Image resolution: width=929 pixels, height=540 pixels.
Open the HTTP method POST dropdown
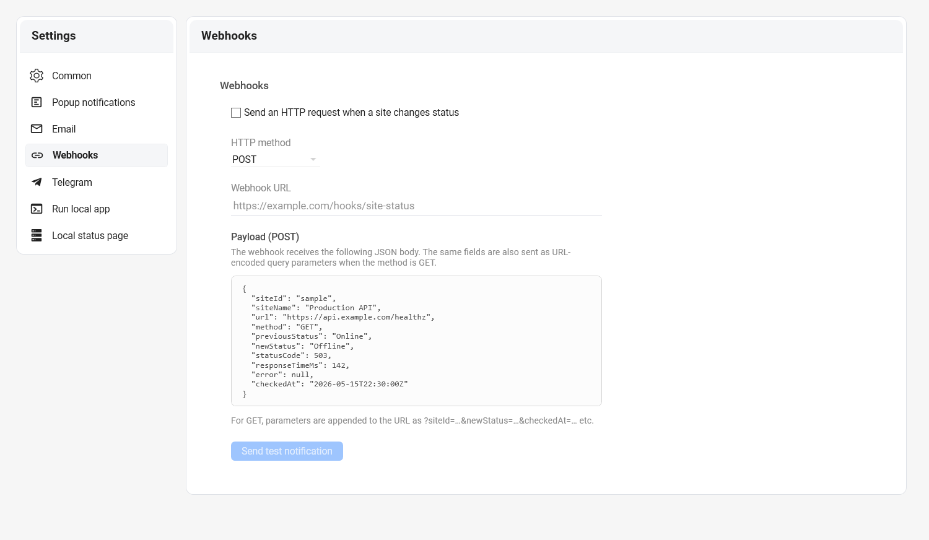pyautogui.click(x=276, y=159)
